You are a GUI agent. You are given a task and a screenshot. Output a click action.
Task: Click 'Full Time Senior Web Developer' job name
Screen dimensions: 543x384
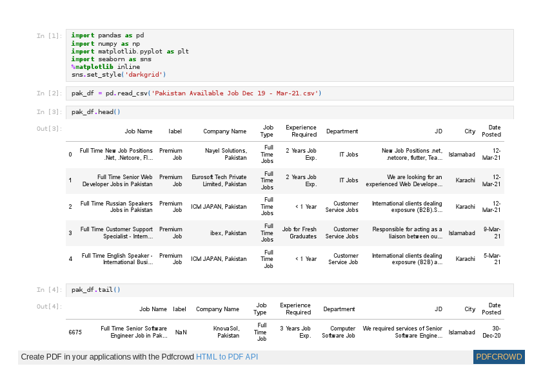117,180
